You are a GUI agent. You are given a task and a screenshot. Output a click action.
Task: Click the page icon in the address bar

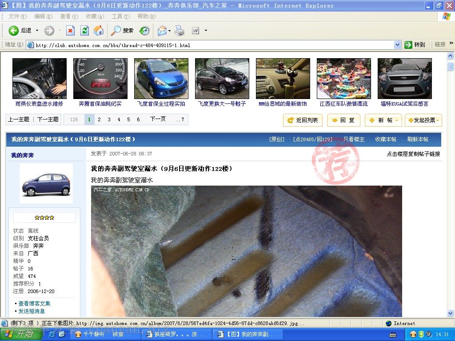click(30, 45)
